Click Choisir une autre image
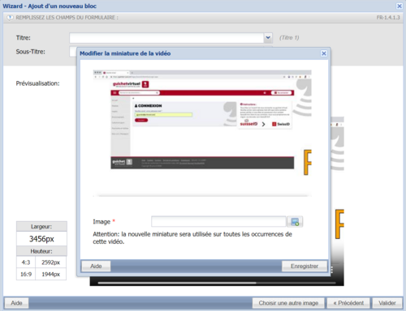This screenshot has height=311, width=406. coord(288,303)
